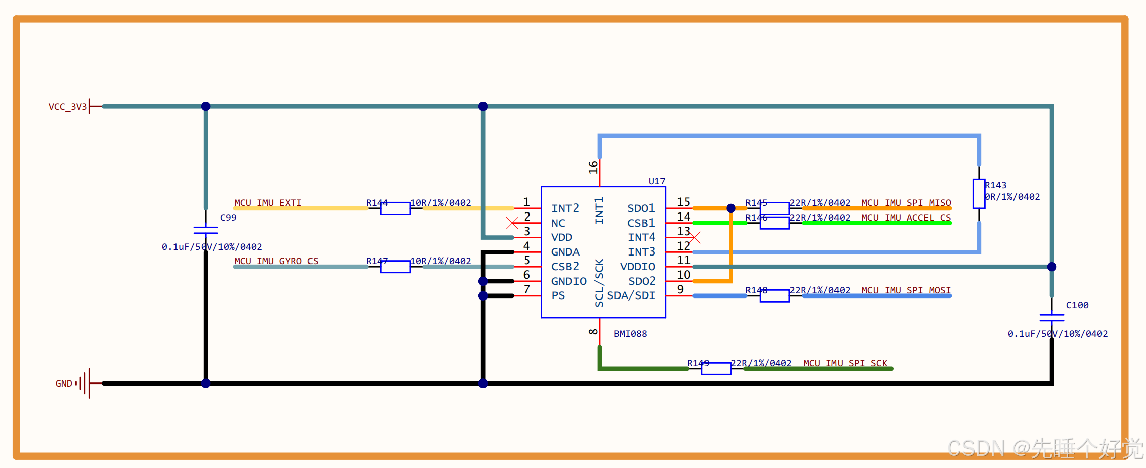
Task: Click the R146 resistor symbol
Action: pyautogui.click(x=774, y=223)
